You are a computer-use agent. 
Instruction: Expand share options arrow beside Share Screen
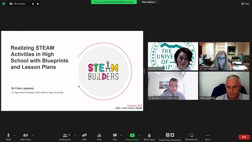coord(139,135)
